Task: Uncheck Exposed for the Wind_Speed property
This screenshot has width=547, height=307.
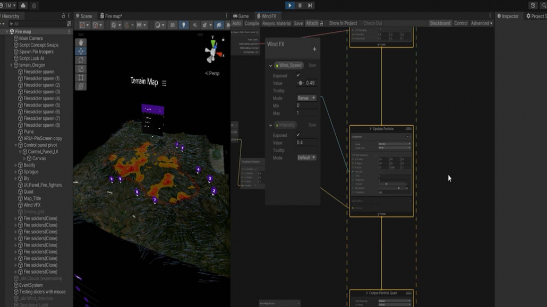Action: 298,76
